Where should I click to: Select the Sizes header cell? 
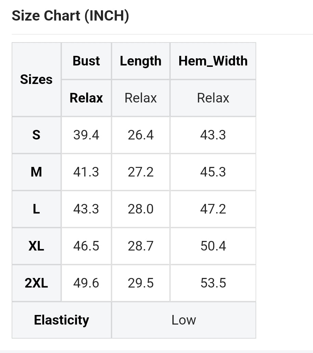[x=36, y=80]
